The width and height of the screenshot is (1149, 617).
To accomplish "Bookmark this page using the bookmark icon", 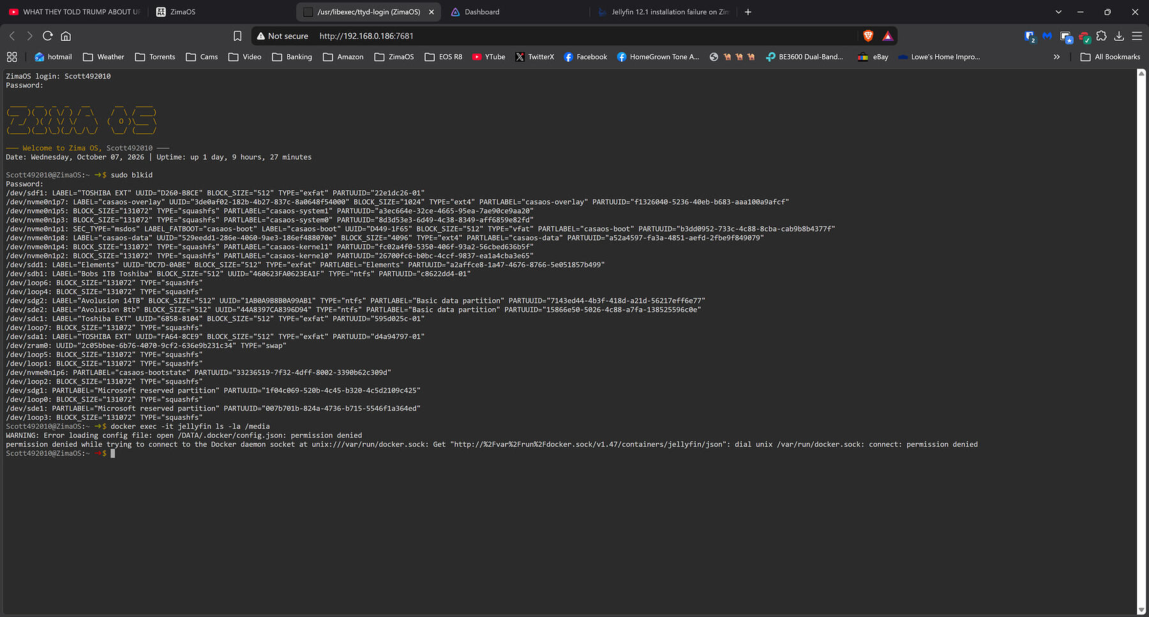I will tap(237, 36).
